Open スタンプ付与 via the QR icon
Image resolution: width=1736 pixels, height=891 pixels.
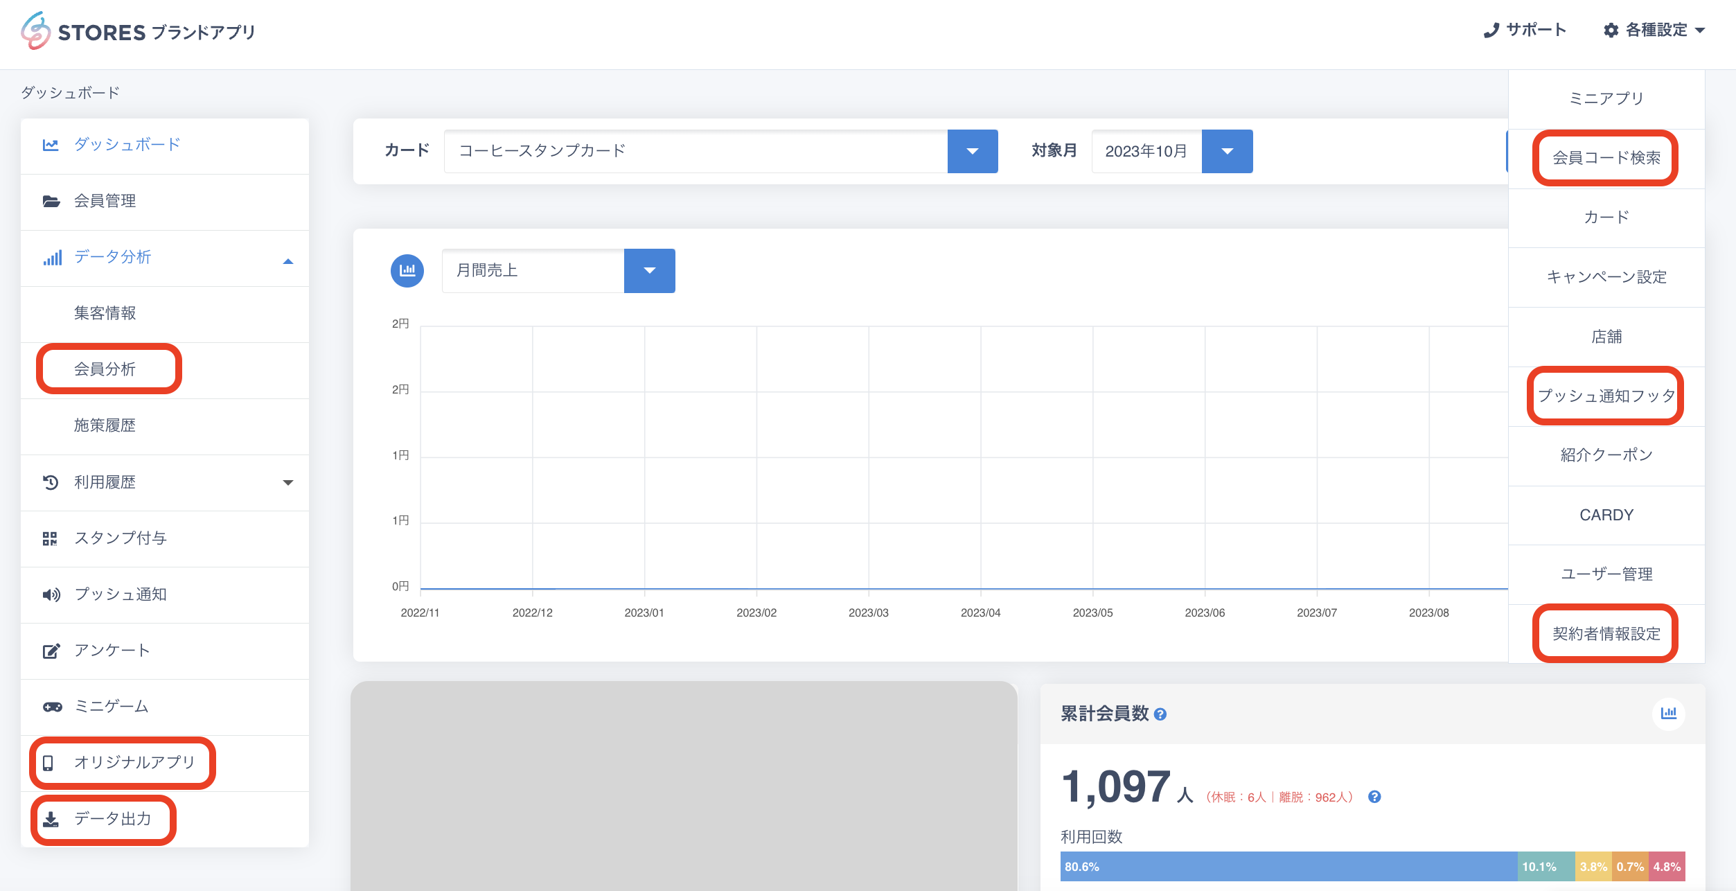(x=50, y=538)
